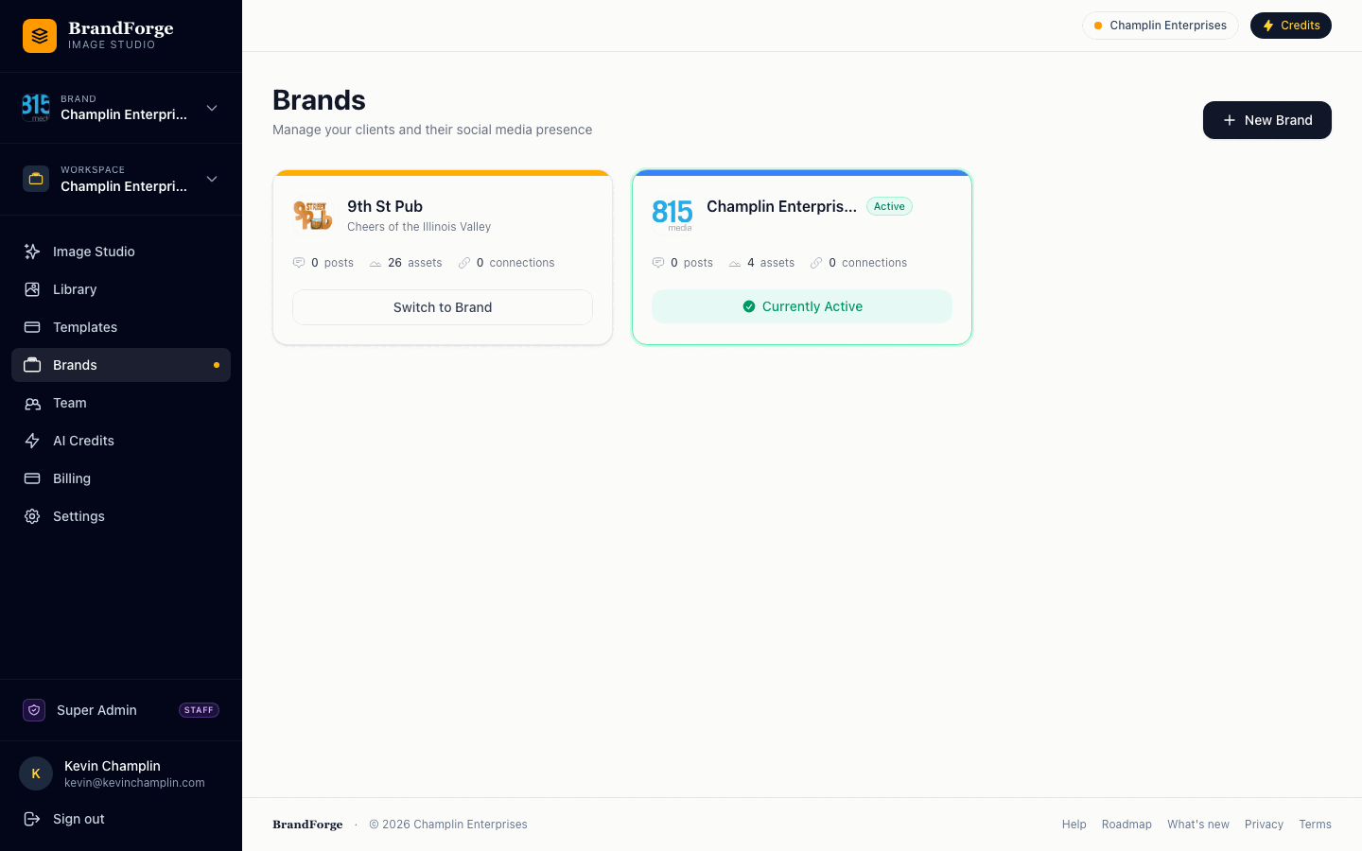The width and height of the screenshot is (1362, 851).
Task: Click the Billing credit card icon
Action: tap(32, 478)
